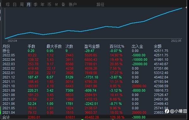Select the M tab
Screen dimensions: 189x120
[56, 5]
